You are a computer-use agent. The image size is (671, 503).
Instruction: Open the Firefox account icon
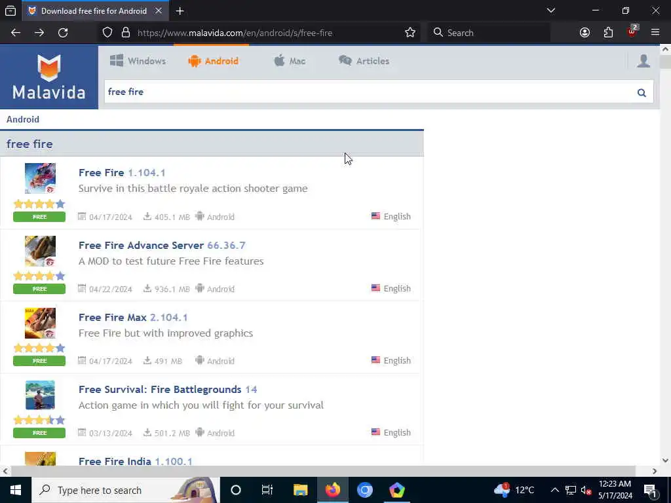pos(585,33)
